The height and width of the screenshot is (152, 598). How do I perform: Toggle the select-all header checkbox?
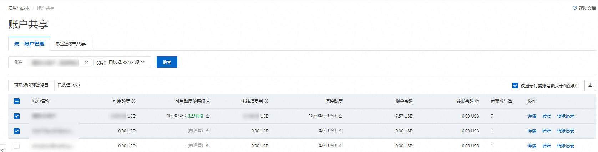(17, 101)
